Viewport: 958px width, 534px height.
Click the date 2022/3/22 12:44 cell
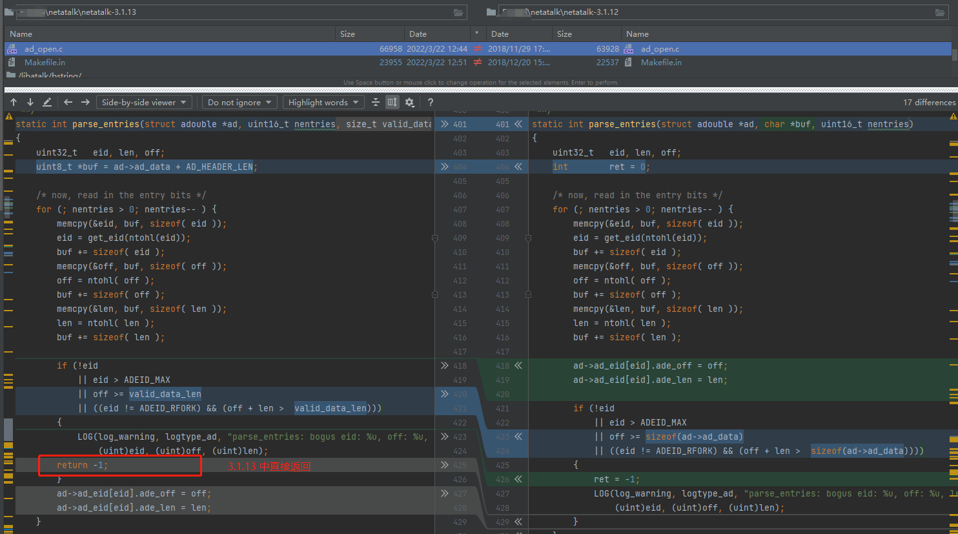[x=437, y=49]
